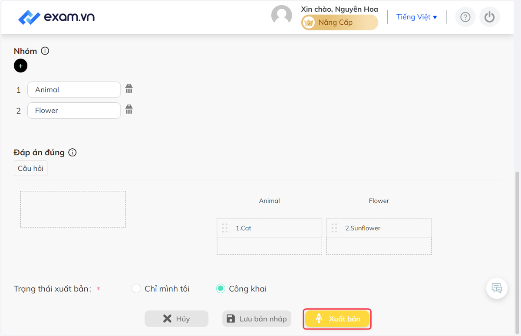This screenshot has width=521, height=336.
Task: Focus the Flower group name field
Action: [74, 111]
